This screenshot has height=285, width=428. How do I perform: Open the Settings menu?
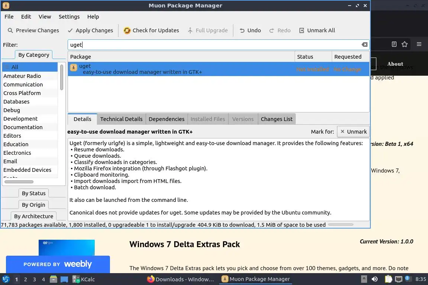(69, 17)
